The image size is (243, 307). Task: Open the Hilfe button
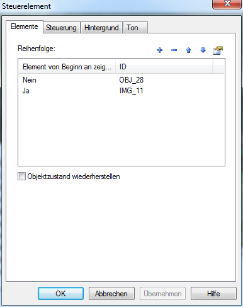[213, 294]
